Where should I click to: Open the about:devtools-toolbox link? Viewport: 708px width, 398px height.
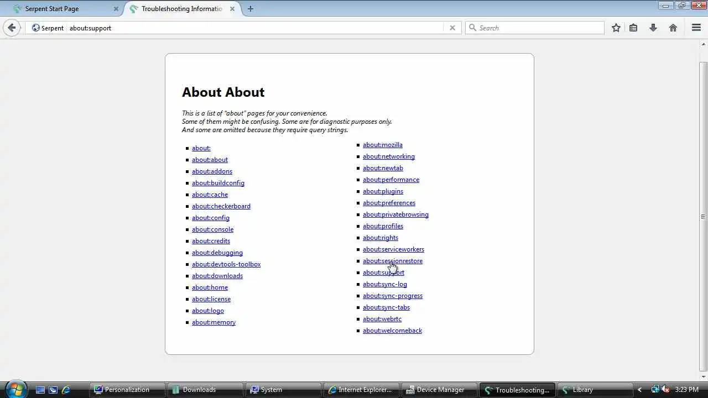point(226,264)
